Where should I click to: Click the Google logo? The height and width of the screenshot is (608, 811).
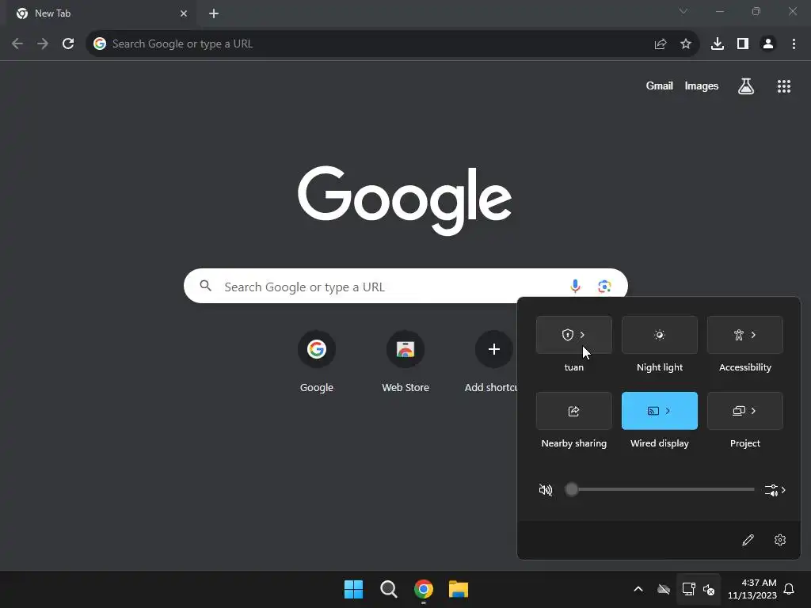pos(405,200)
